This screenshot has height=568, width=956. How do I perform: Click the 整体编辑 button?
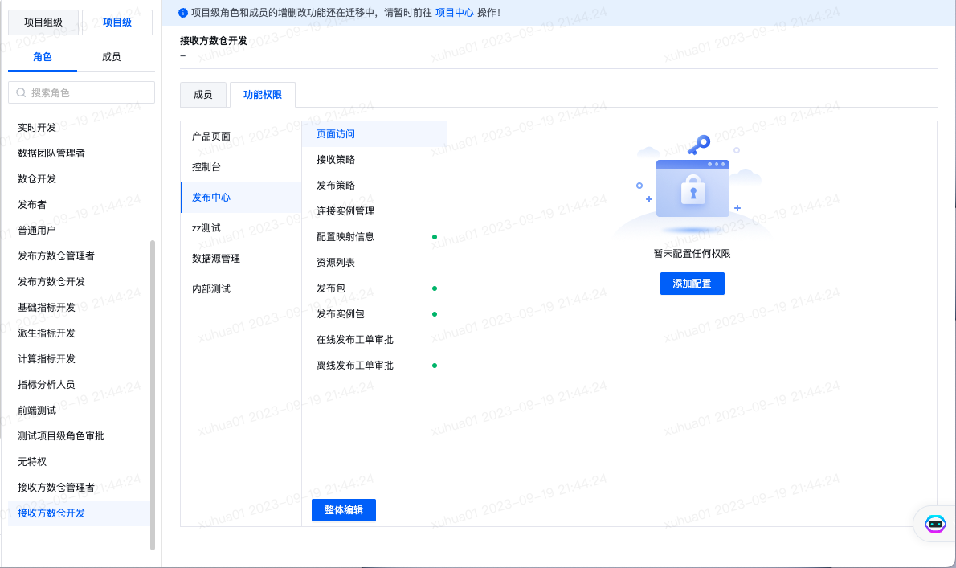[x=344, y=510]
